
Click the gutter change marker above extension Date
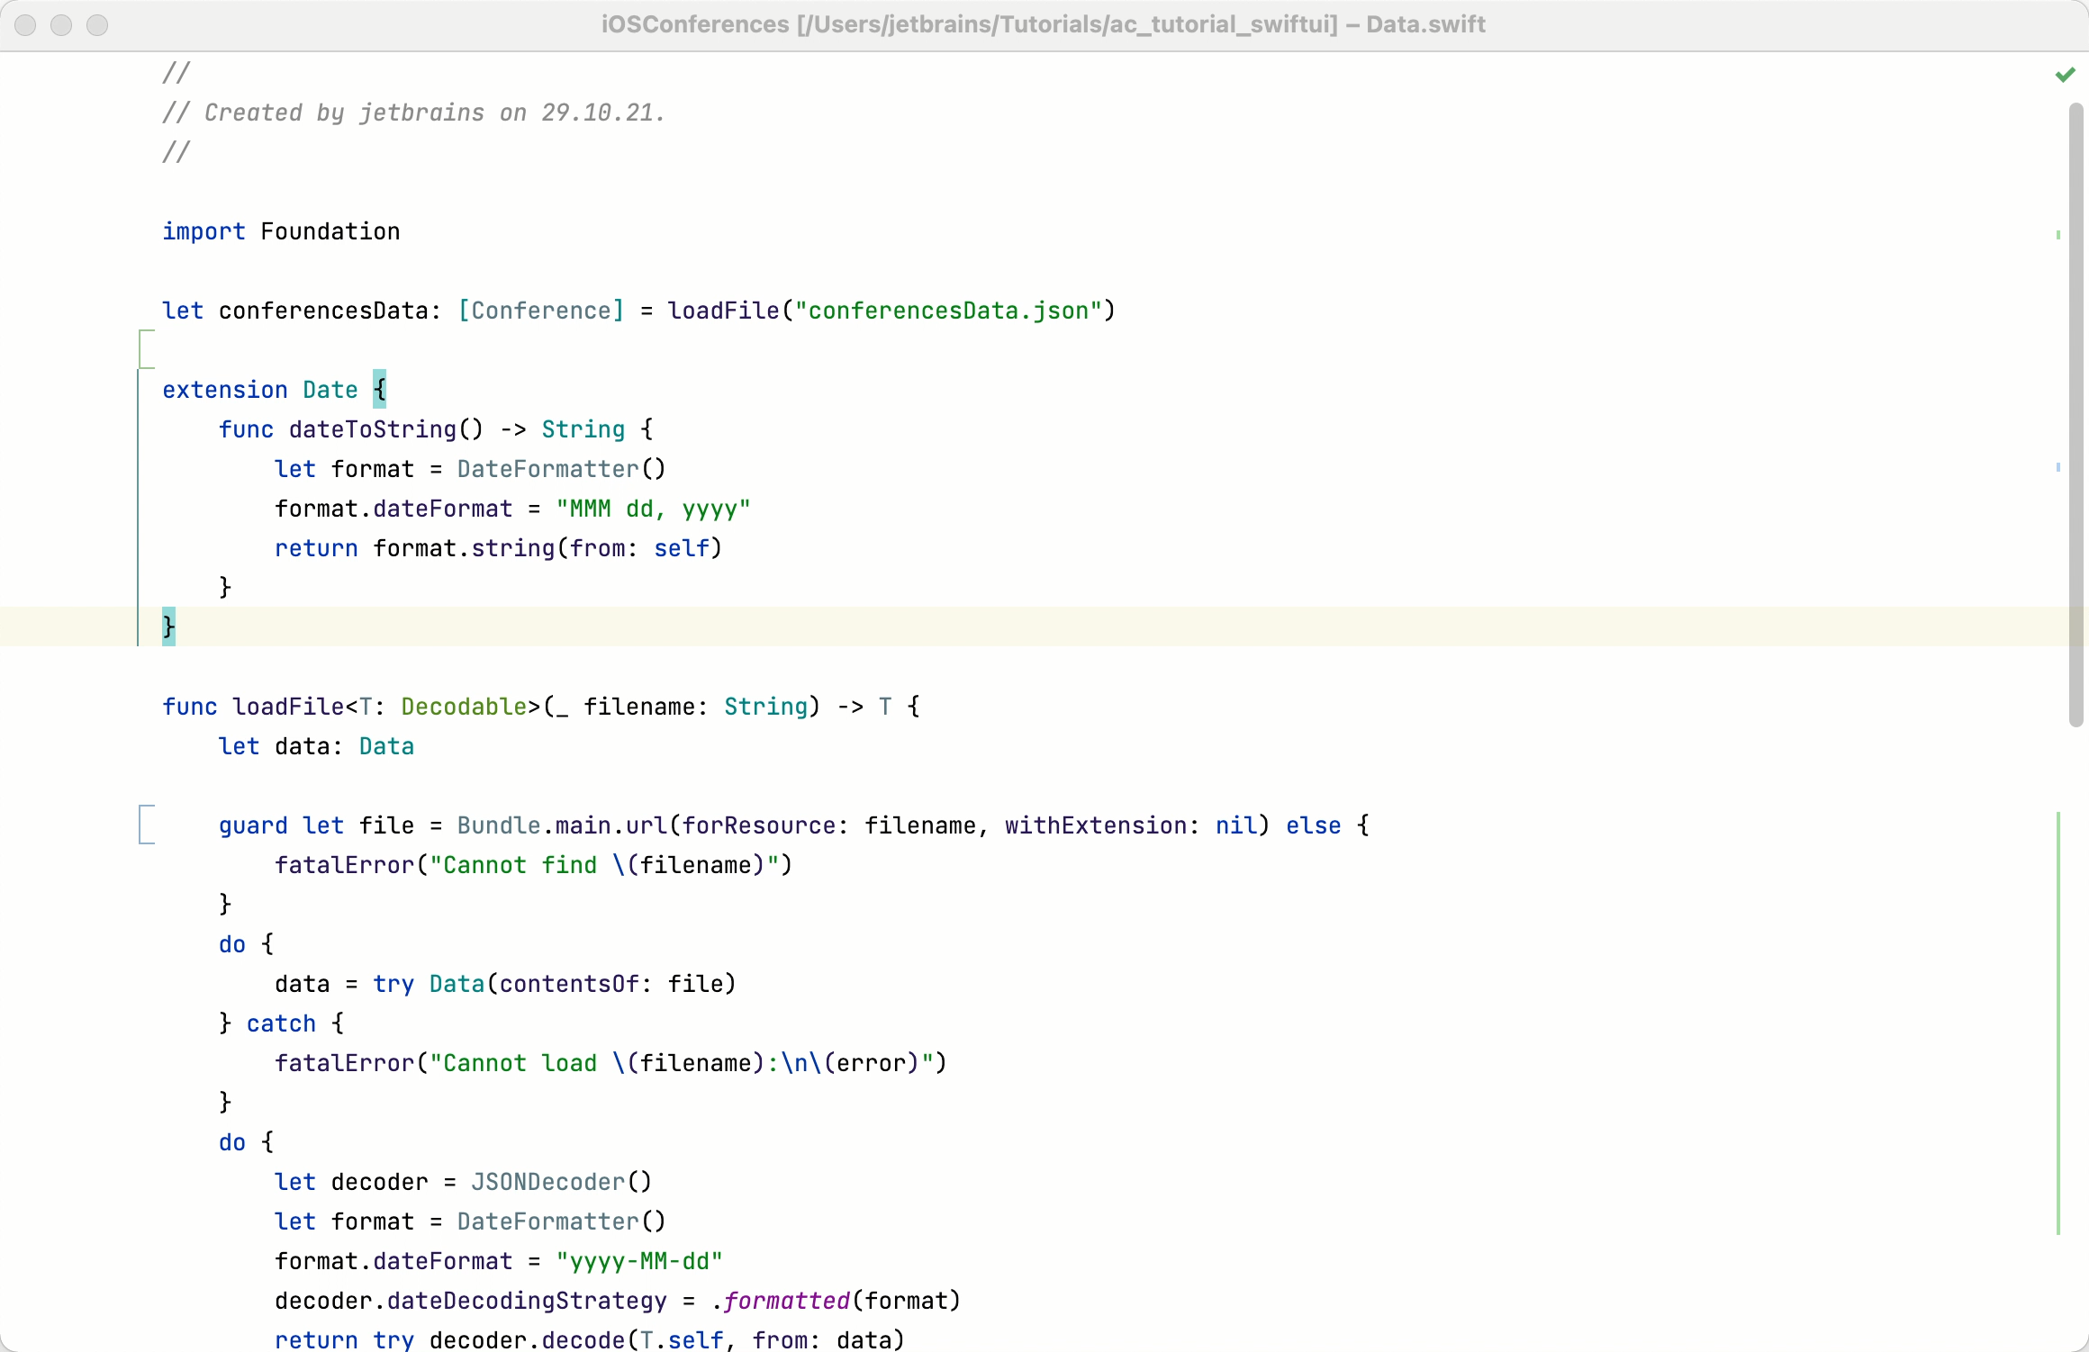(147, 349)
